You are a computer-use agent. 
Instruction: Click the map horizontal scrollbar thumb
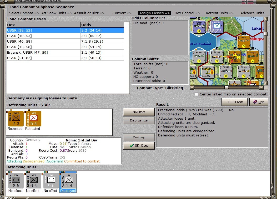coord(226,87)
